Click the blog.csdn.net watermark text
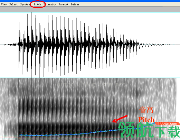This screenshot has width=180, height=140. pos(93,84)
